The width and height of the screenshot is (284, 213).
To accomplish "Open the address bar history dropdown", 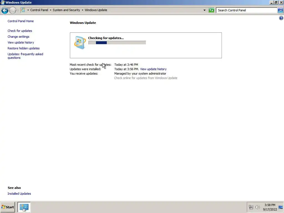I will pos(204,10).
